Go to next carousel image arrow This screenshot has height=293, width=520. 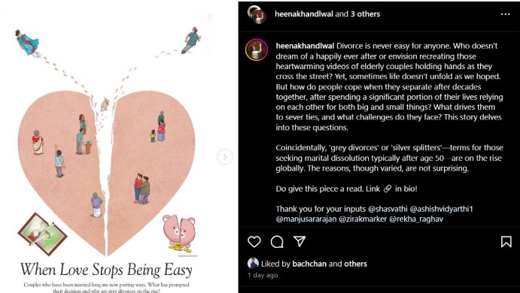point(224,156)
